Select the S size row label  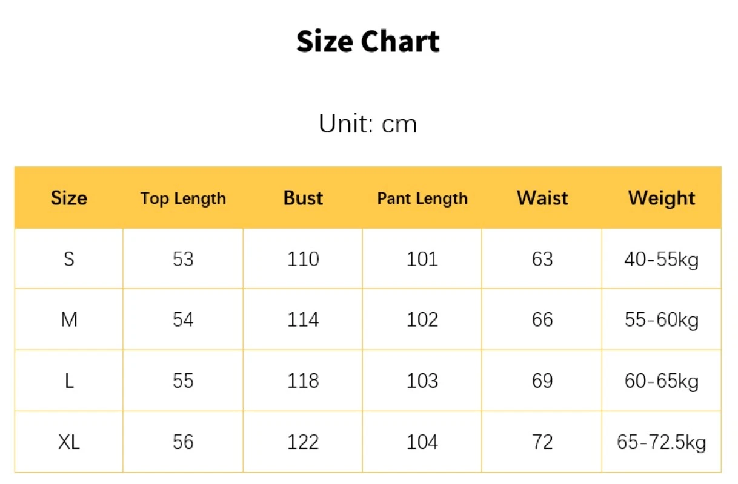[69, 259]
